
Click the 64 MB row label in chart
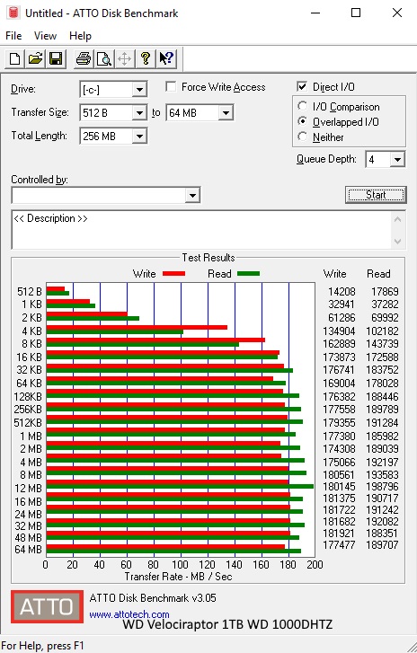pos(29,550)
